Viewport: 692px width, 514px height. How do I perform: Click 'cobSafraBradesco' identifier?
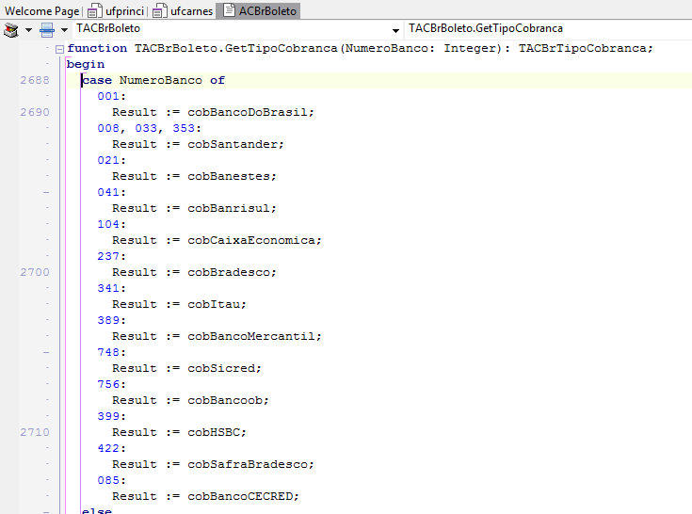(x=247, y=465)
